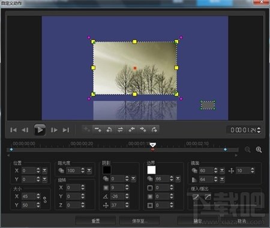Click the go to next keyframe icon

pyautogui.click(x=143, y=130)
